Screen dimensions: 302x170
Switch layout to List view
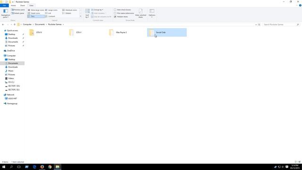[x=48, y=13]
